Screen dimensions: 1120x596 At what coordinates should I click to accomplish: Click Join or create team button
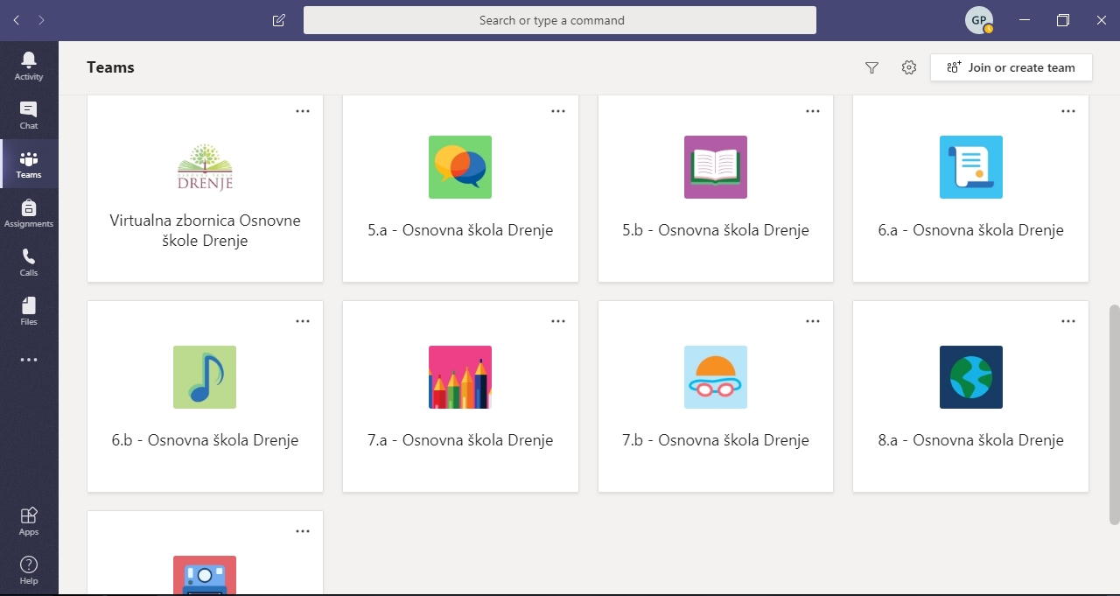(1011, 67)
